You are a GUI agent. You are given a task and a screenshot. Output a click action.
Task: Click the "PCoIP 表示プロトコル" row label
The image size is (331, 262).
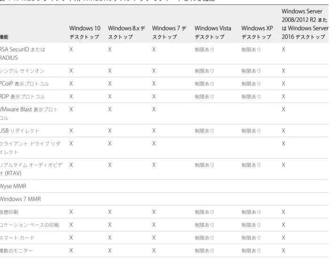point(24,84)
